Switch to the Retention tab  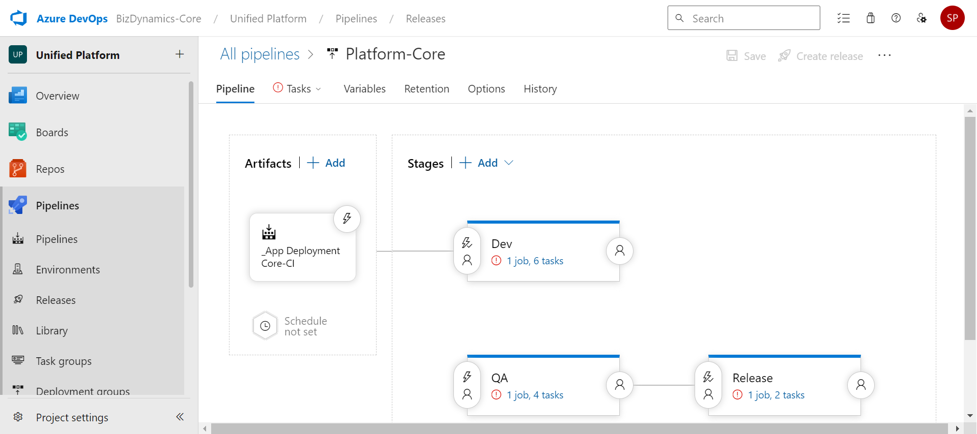[x=427, y=89]
